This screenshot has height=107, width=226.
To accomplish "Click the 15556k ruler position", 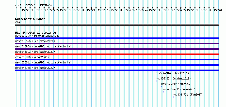I will coord(91,10).
